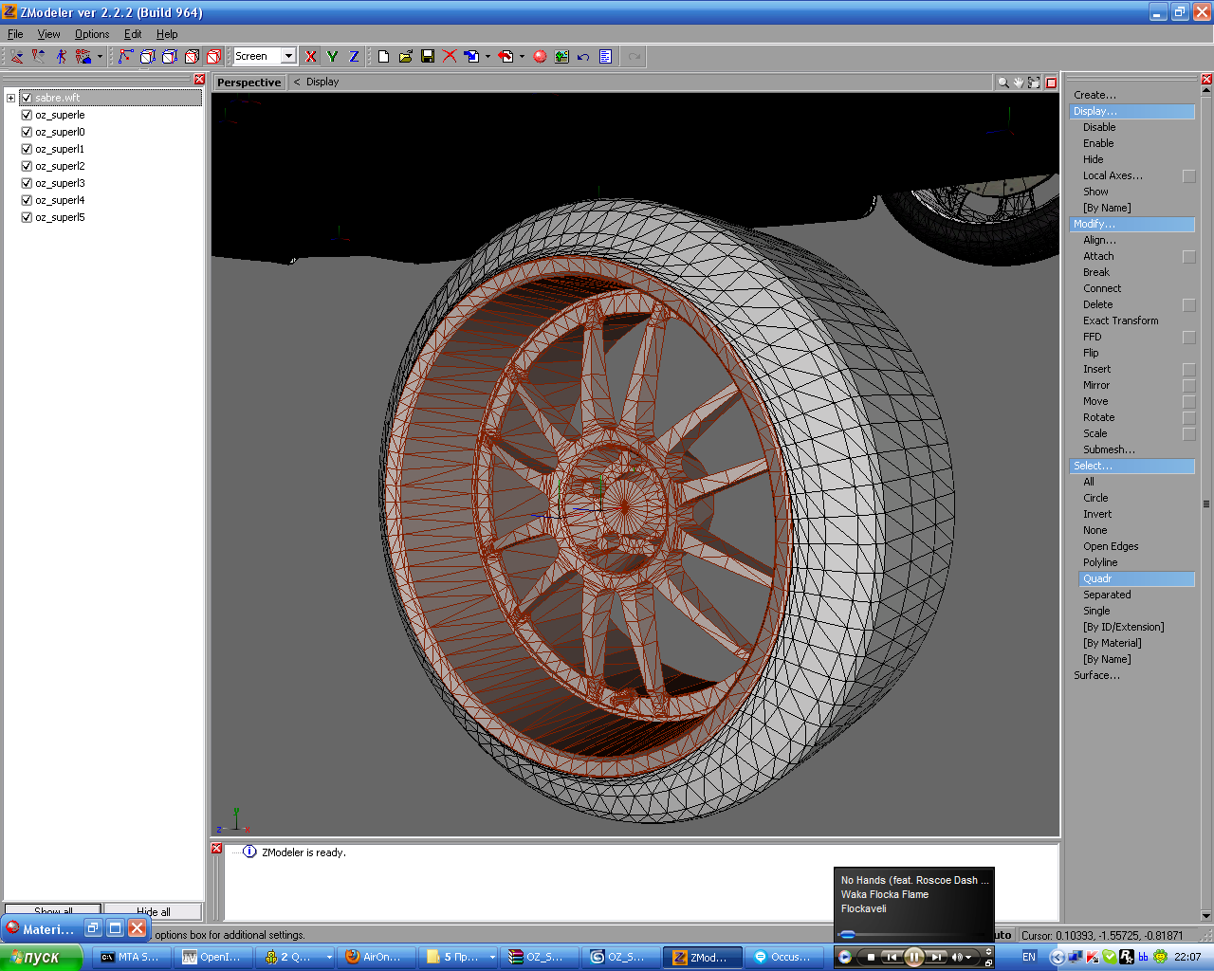
Task: Open the Screen axis dropdown
Action: click(288, 56)
